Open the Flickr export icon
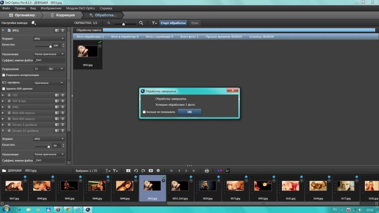Screen dimensions: 379x213 [219, 171]
